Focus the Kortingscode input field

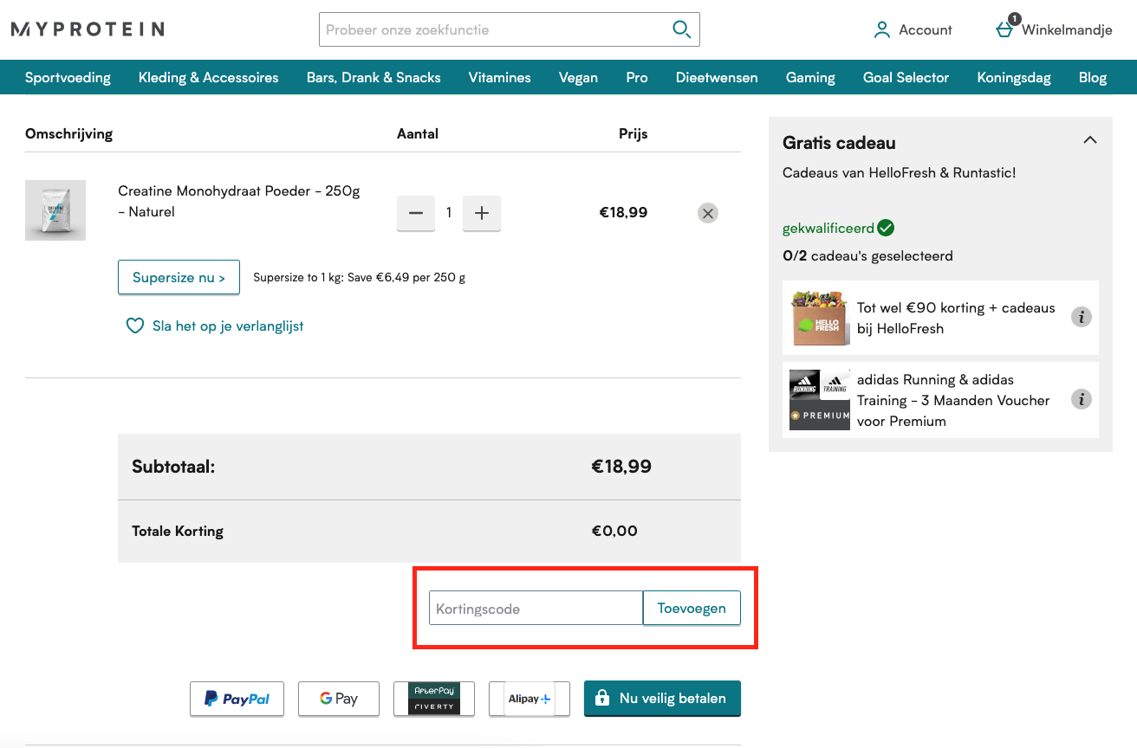536,608
